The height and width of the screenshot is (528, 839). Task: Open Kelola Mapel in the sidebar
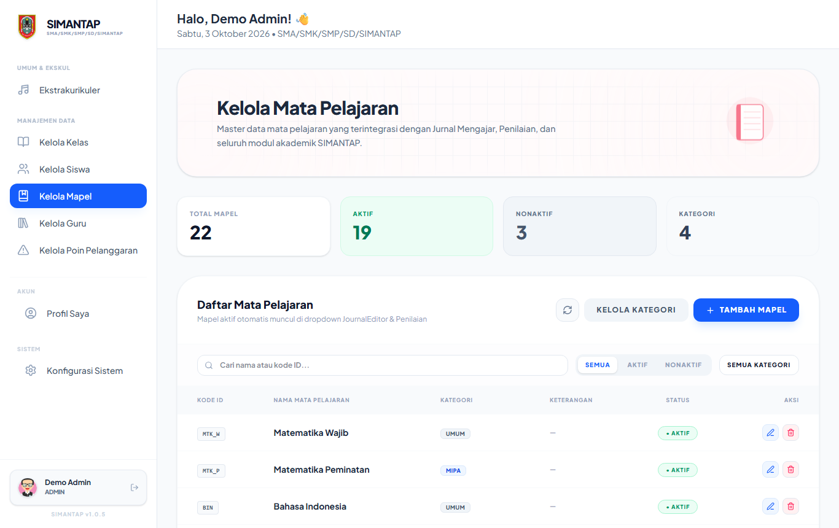[x=78, y=196]
